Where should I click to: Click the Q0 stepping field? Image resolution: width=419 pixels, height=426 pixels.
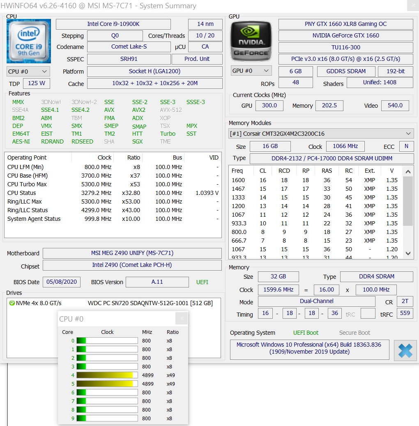[x=115, y=36]
